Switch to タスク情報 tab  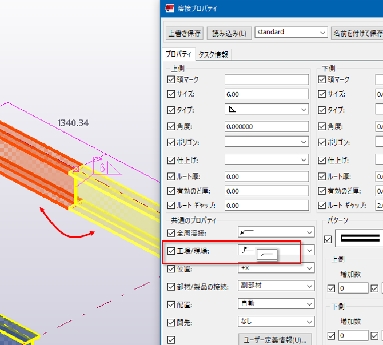(x=213, y=54)
